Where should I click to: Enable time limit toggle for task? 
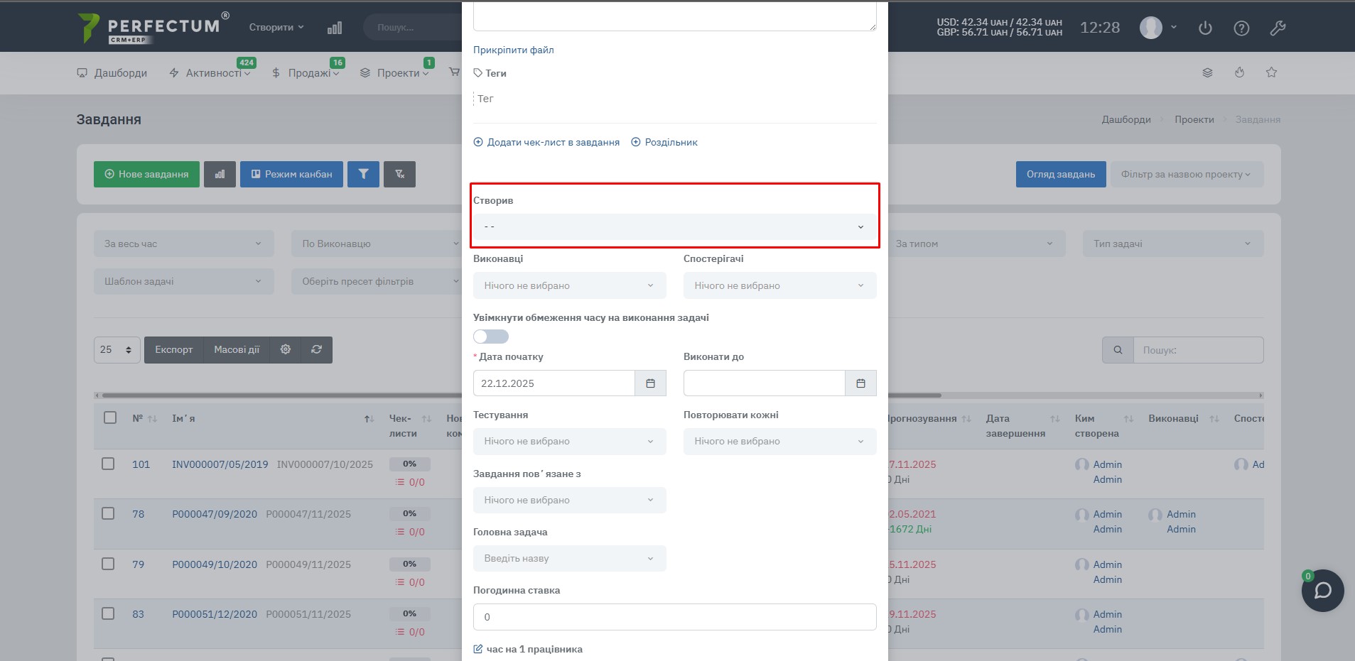coord(491,337)
